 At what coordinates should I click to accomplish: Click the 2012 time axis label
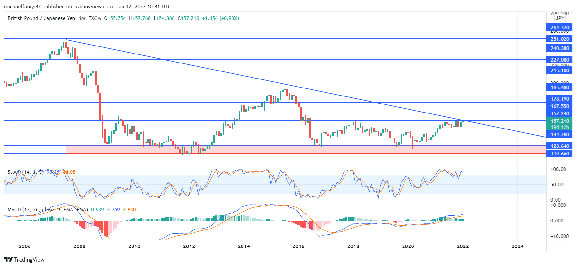click(x=189, y=246)
